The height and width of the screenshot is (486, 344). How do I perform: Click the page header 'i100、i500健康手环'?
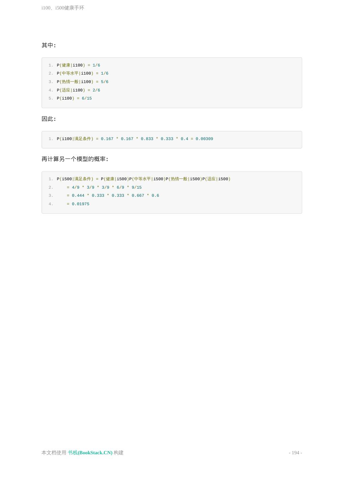63,8
